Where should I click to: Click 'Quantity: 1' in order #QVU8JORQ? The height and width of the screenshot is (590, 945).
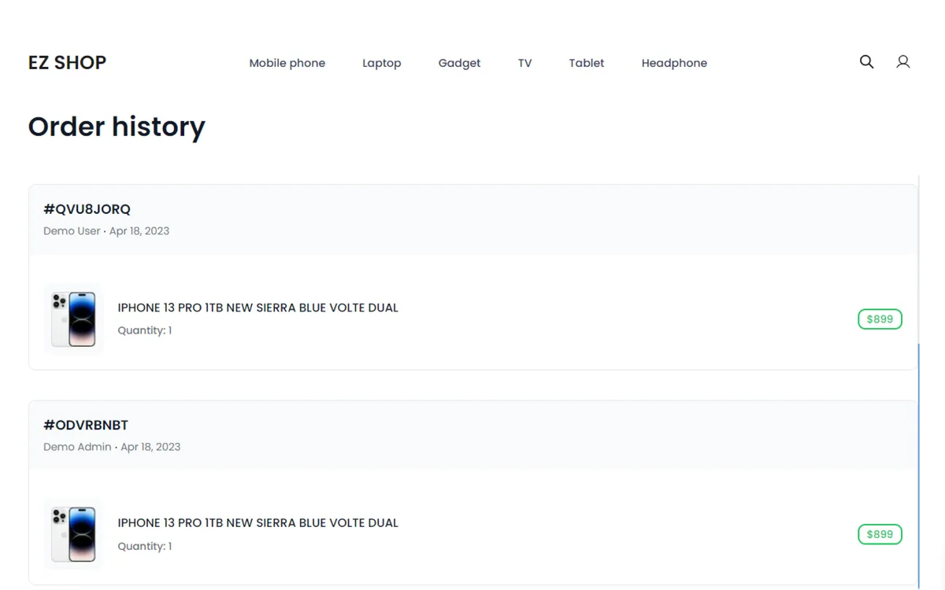145,330
